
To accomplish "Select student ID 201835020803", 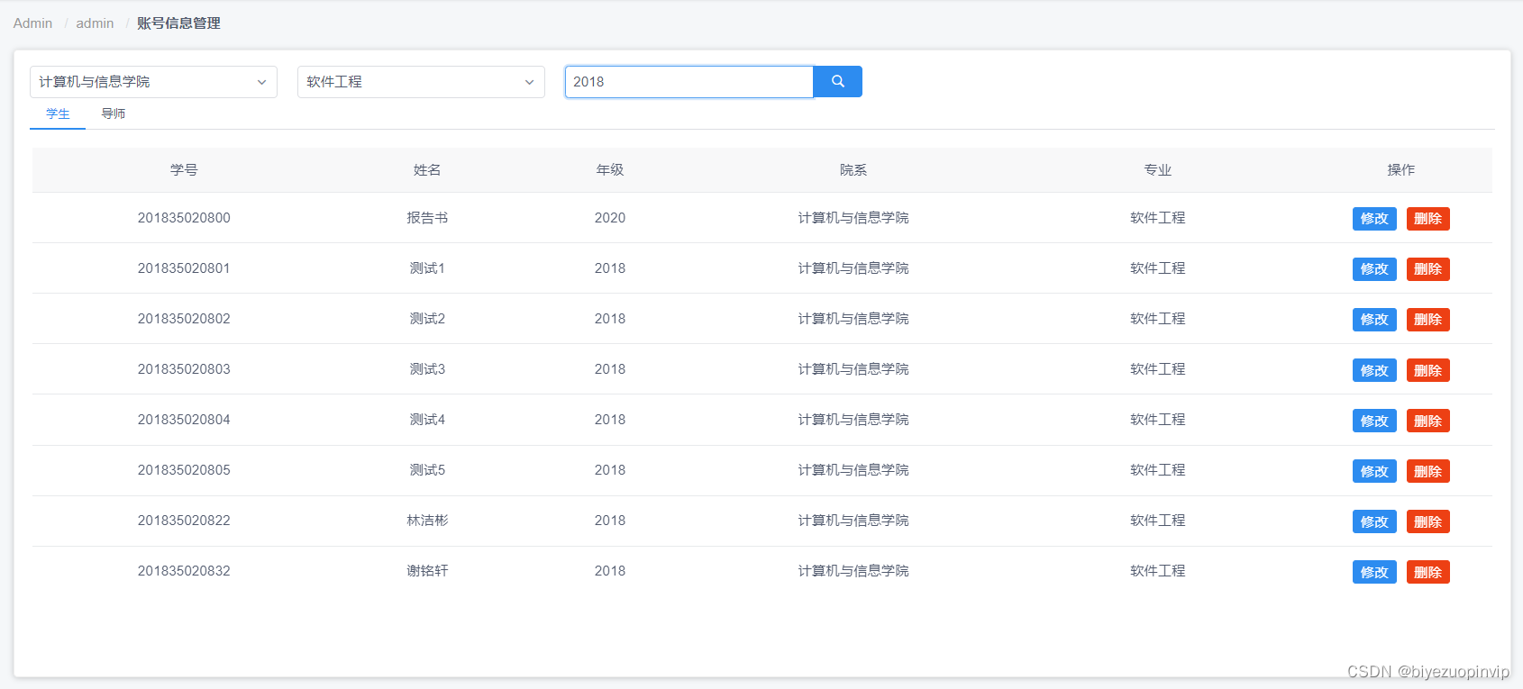I will click(184, 369).
